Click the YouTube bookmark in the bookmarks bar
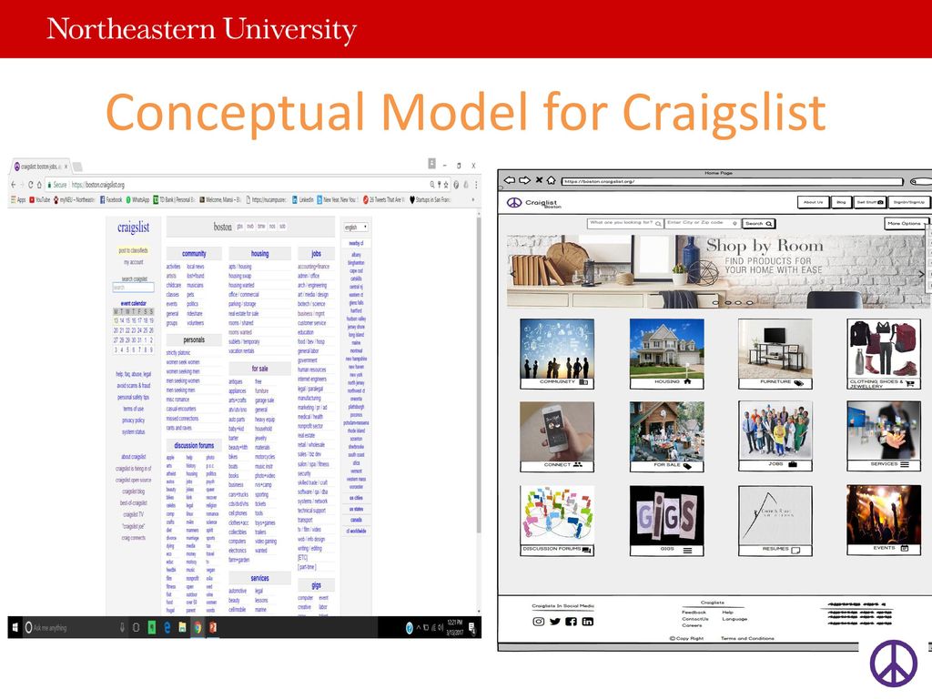This screenshot has width=932, height=699. 40,199
